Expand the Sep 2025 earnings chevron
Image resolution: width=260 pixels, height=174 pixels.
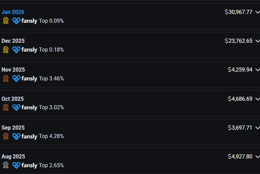click(x=257, y=128)
